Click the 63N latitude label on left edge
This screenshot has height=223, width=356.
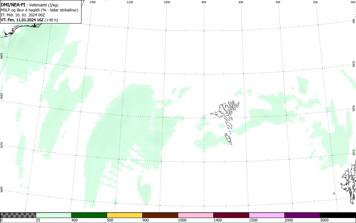click(1, 56)
